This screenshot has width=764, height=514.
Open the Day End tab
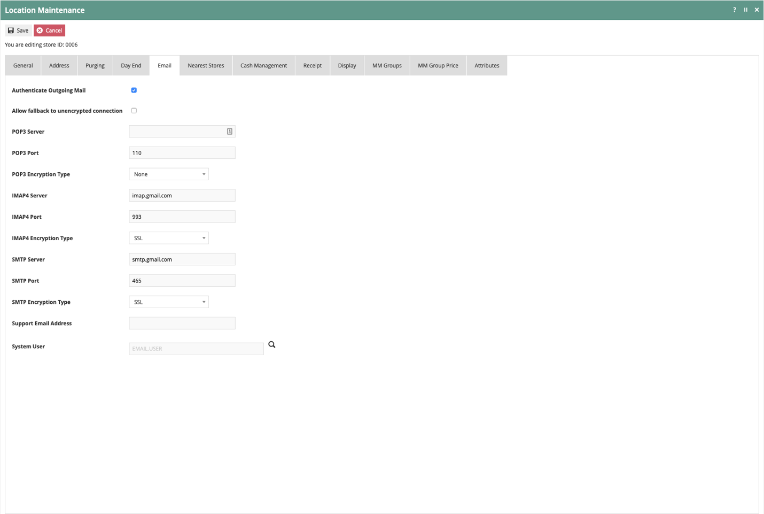click(131, 66)
